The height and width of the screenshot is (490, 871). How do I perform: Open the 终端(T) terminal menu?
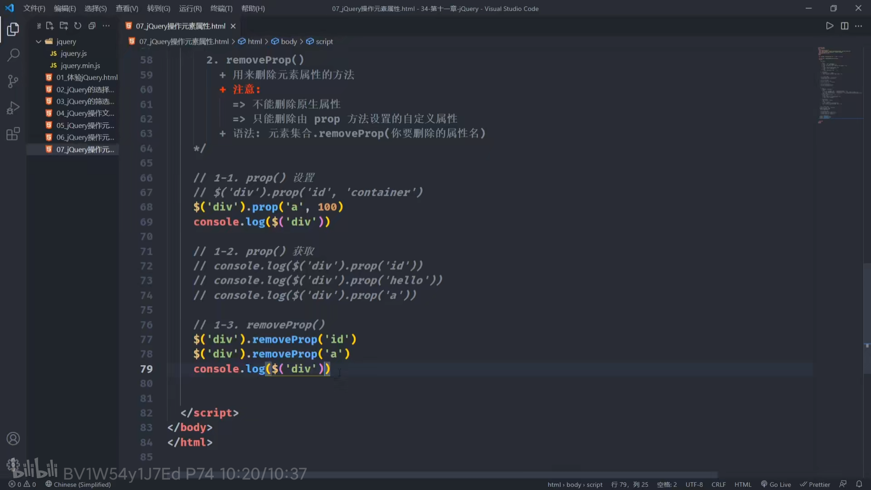pyautogui.click(x=221, y=9)
